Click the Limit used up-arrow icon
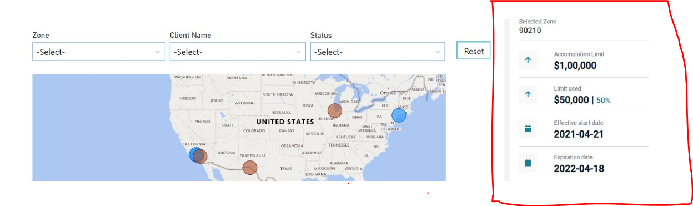Image resolution: width=693 pixels, height=206 pixels. (528, 94)
